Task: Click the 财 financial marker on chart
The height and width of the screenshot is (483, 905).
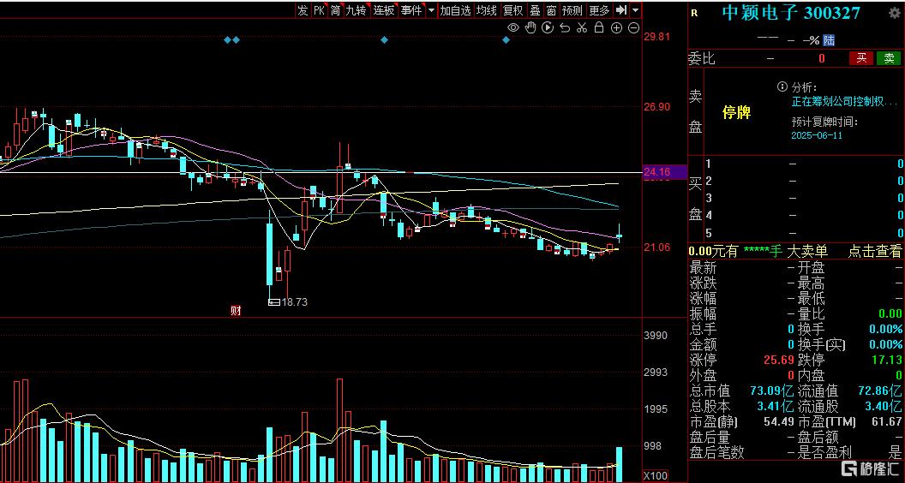Action: pyautogui.click(x=236, y=311)
